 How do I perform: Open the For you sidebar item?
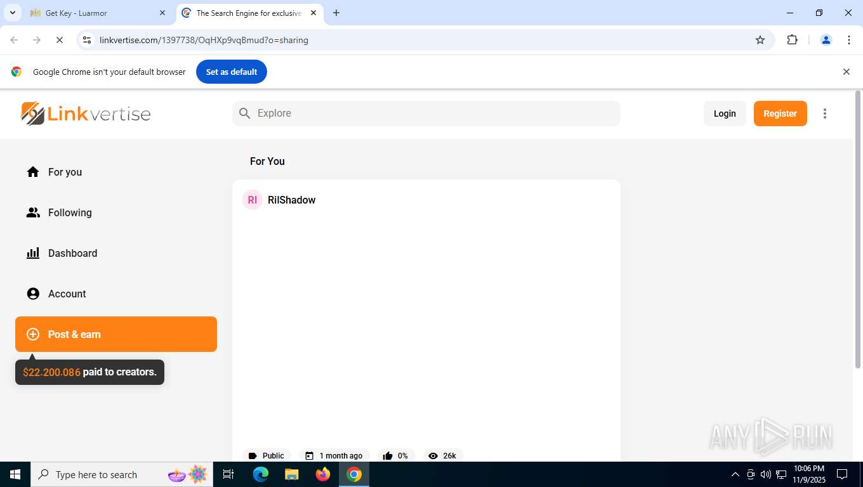[116, 172]
